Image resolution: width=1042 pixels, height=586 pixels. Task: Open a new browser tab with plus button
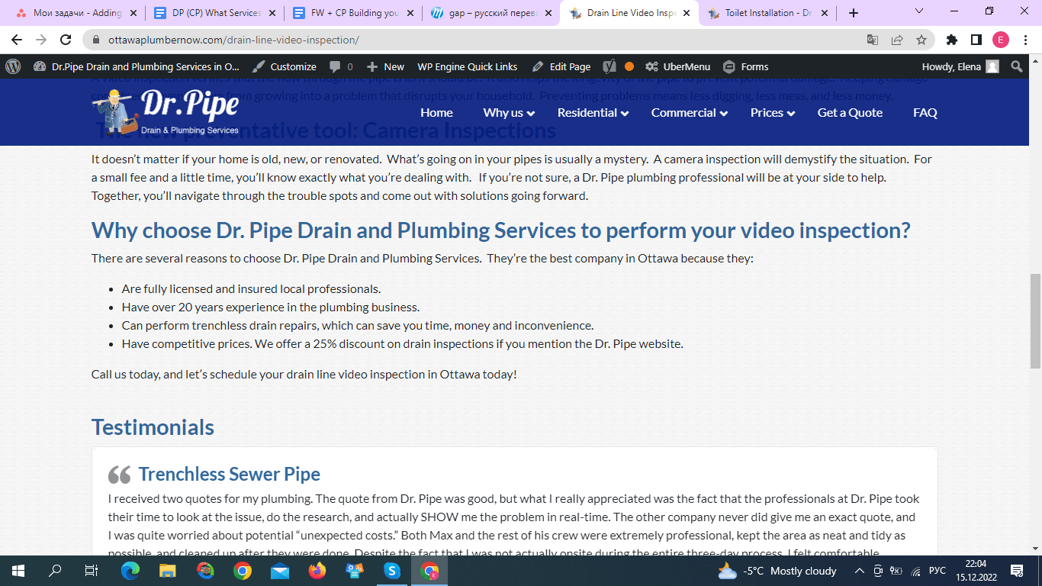point(854,13)
